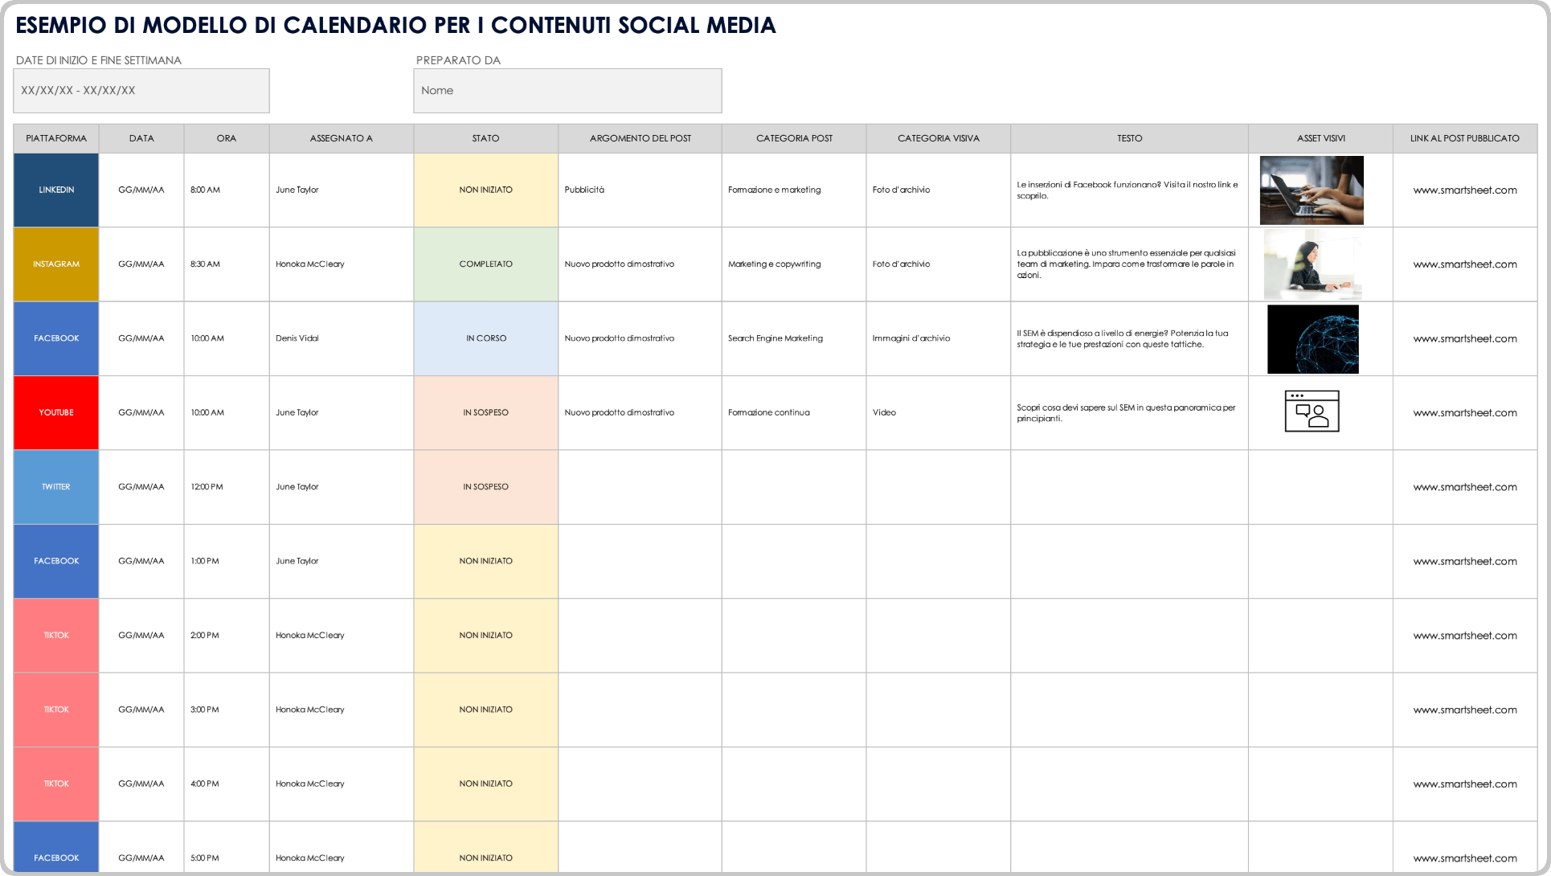Select the Immagini d'archivio cell
Screen dimensions: 1551x876
[x=939, y=338]
